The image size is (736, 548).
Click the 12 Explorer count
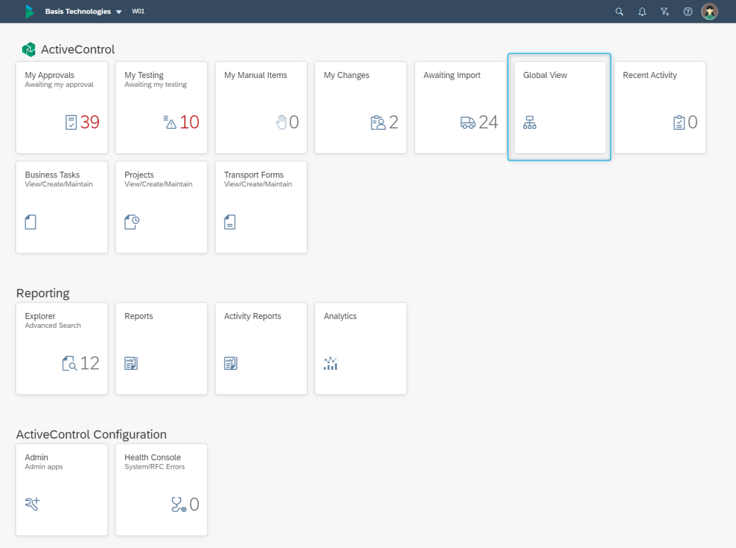tap(90, 363)
